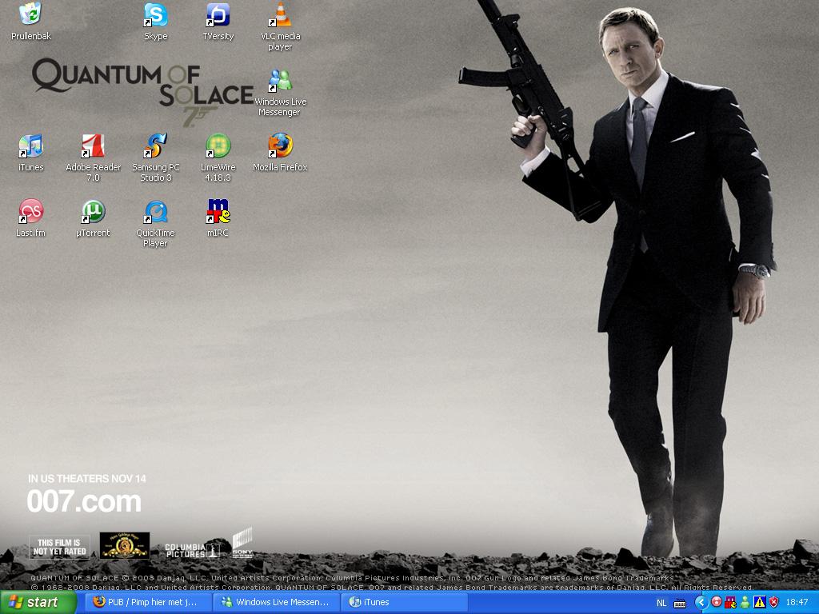Select the Skype desktop shortcut

156,21
